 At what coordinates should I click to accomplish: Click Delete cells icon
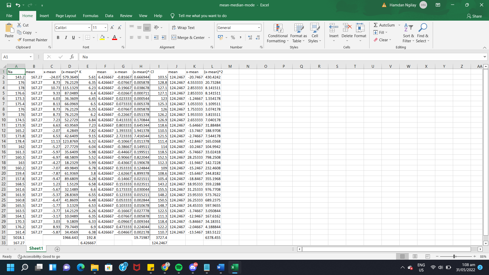point(347,28)
